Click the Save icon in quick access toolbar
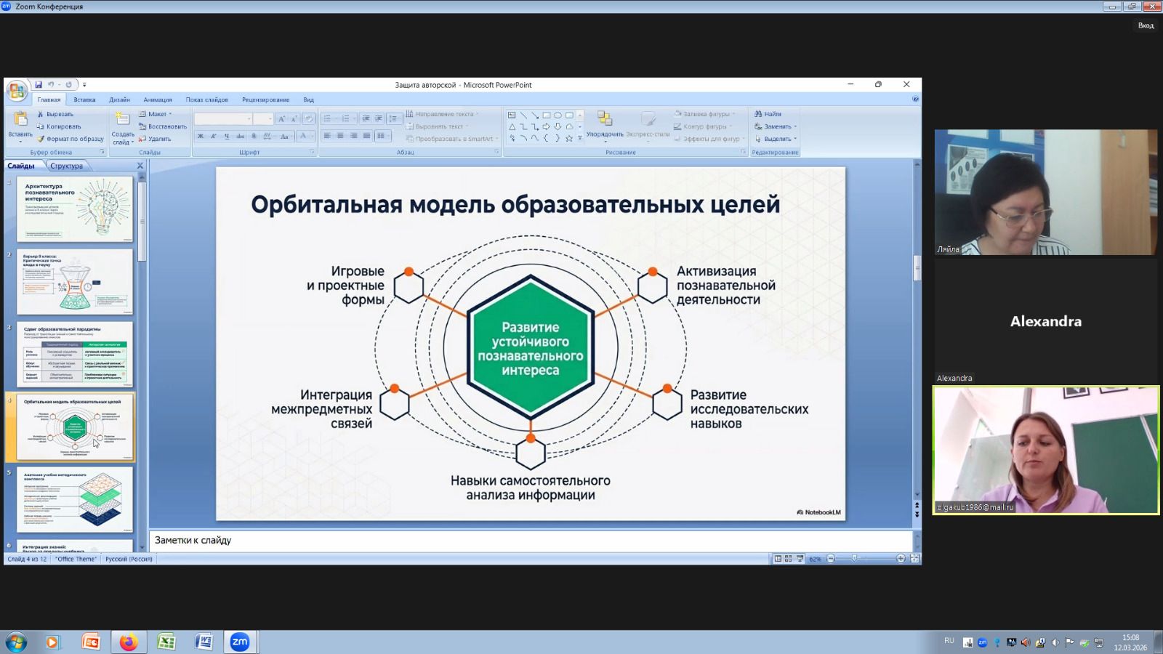1163x654 pixels. [x=39, y=85]
